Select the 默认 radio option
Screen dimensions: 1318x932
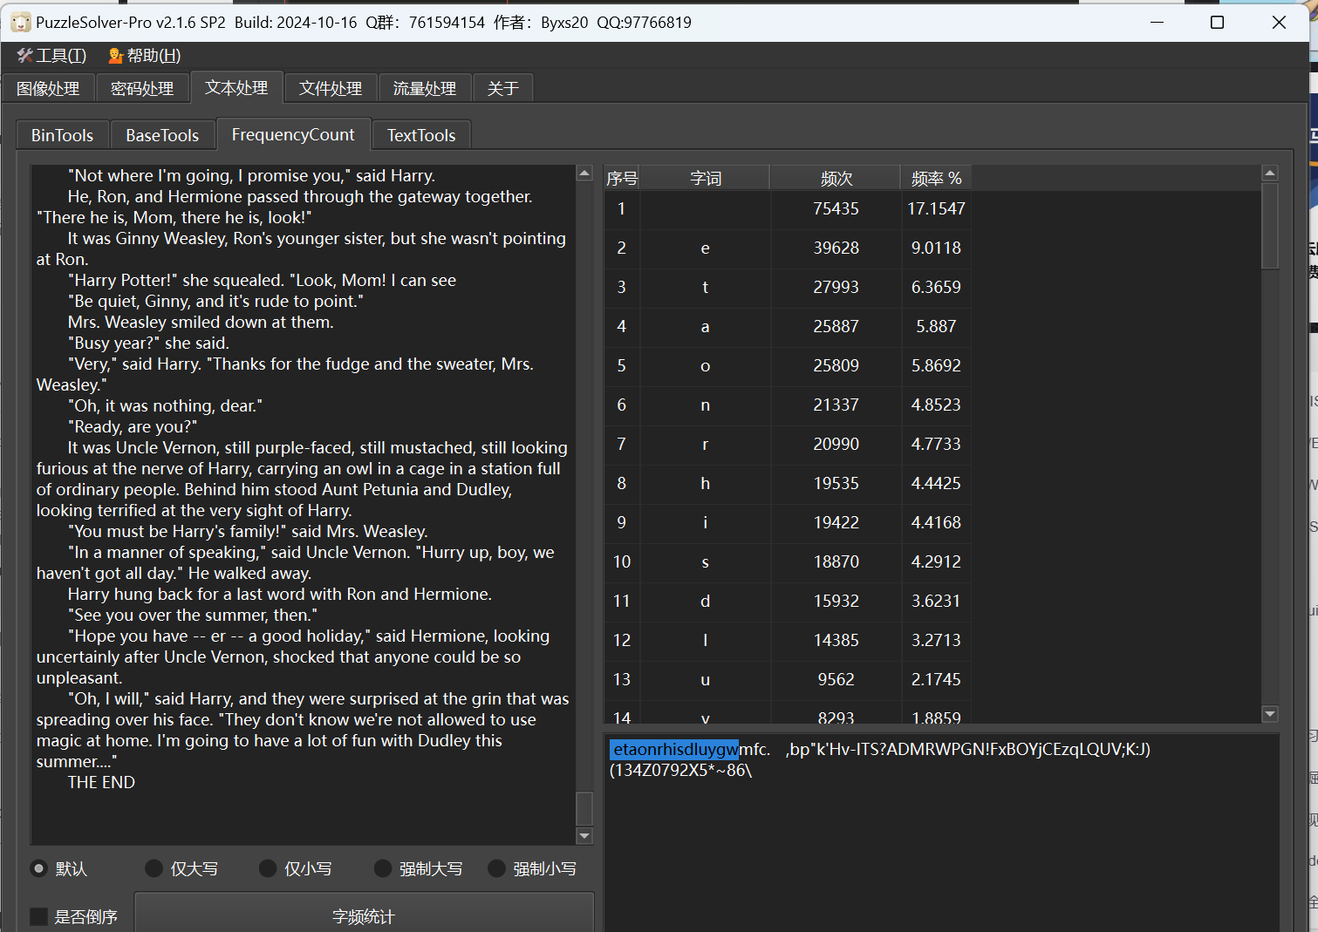[59, 868]
